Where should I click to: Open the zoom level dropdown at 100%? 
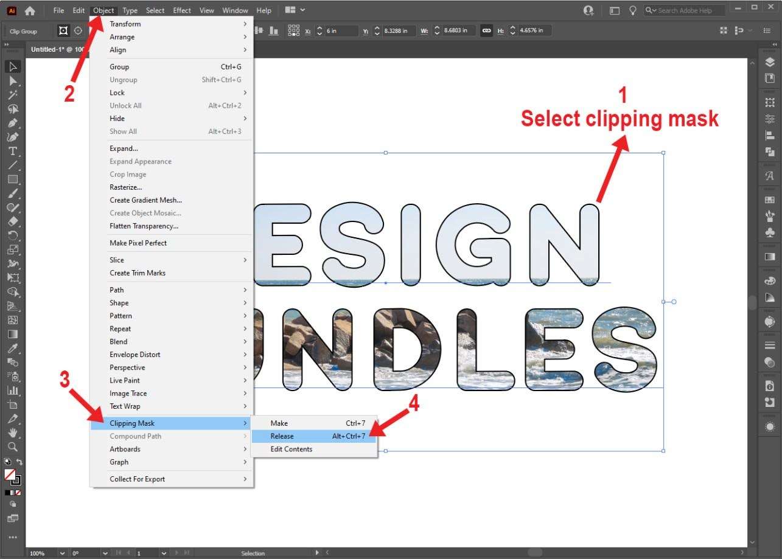62,553
